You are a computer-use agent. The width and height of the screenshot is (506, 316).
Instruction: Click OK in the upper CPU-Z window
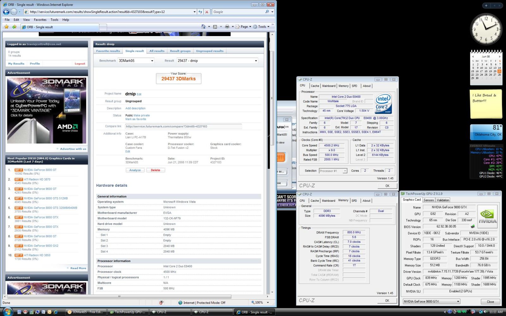[x=387, y=186]
